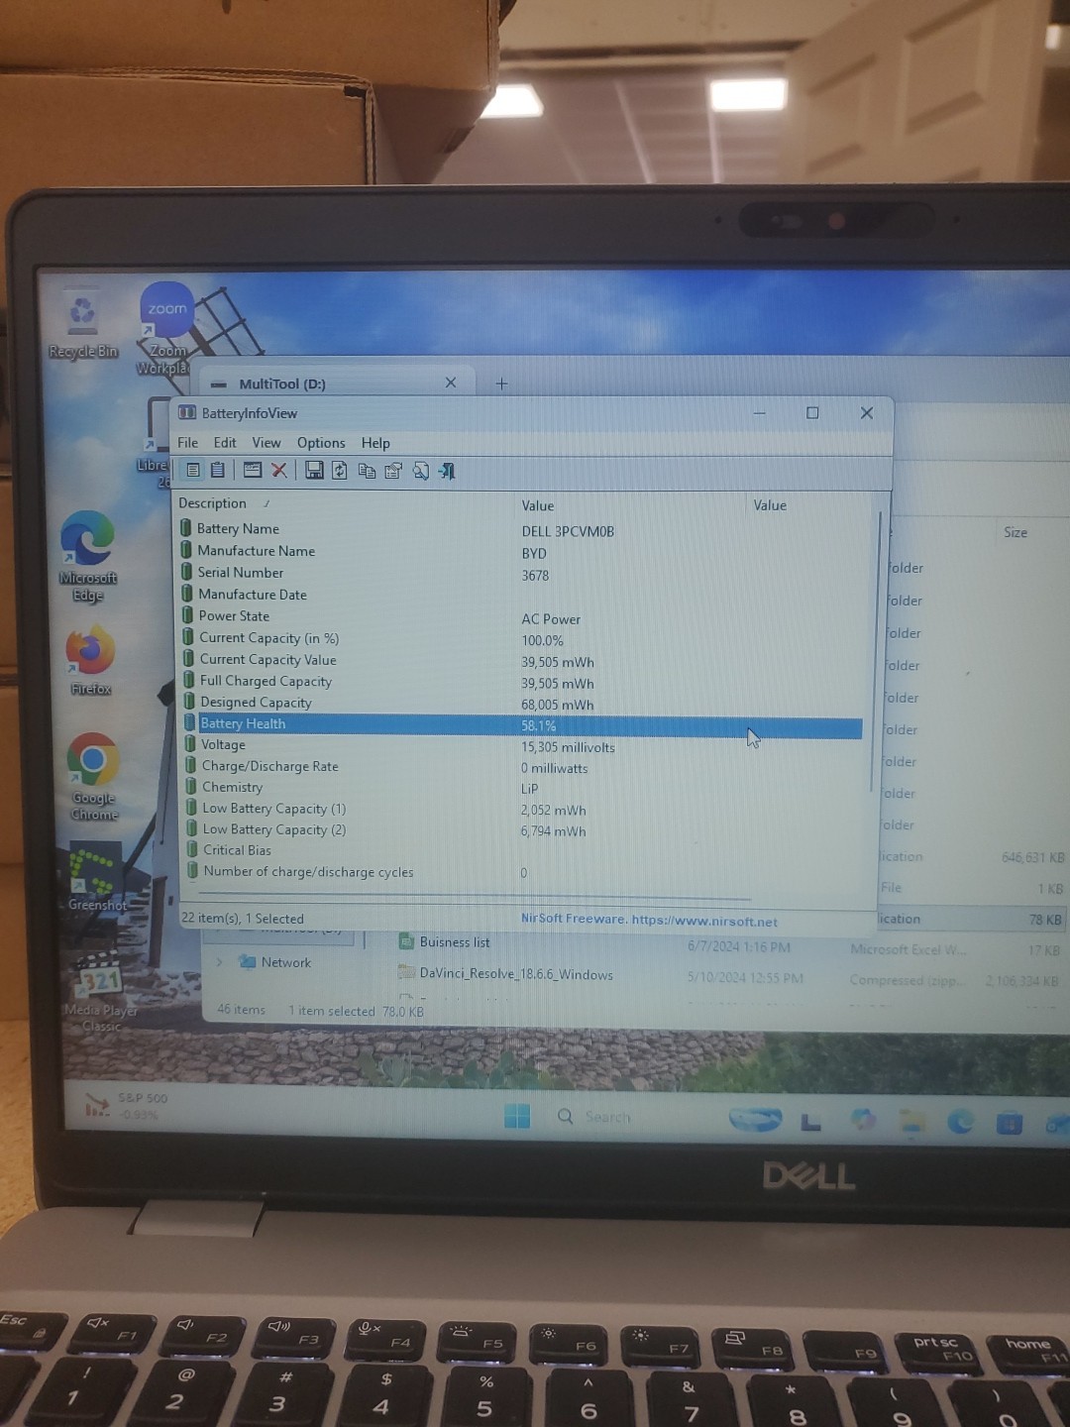Viewport: 1070px width, 1427px height.
Task: Click the first Value column header
Action: click(x=538, y=505)
